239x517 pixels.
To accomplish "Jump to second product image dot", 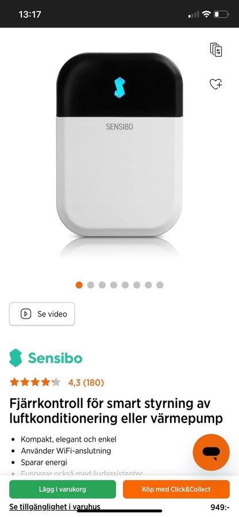I will pyautogui.click(x=91, y=285).
